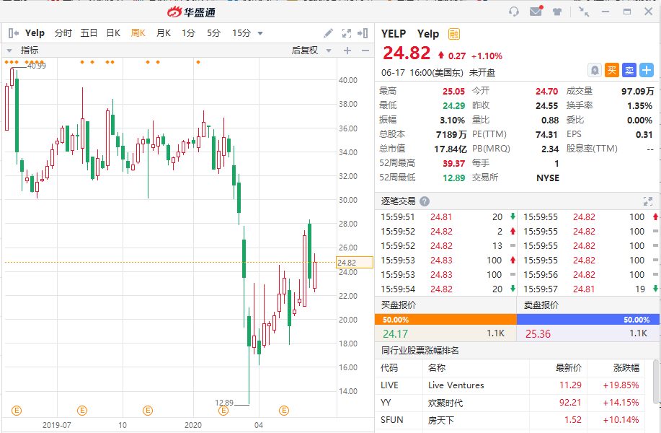Sort by 涨跌幅 column header
Image resolution: width=661 pixels, height=433 pixels.
(626, 367)
